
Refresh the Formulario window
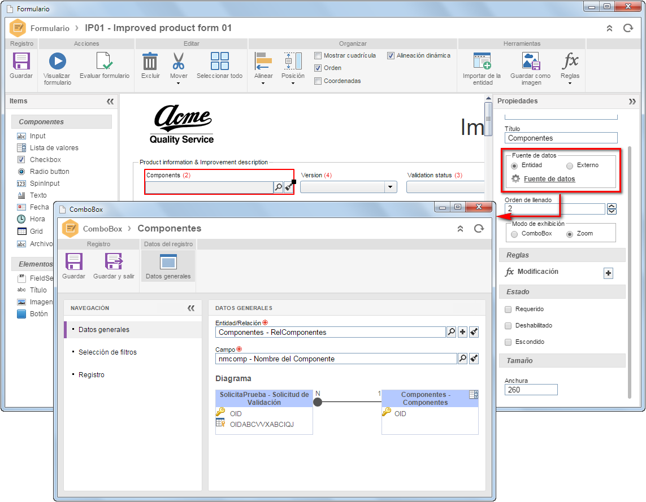[x=628, y=28]
